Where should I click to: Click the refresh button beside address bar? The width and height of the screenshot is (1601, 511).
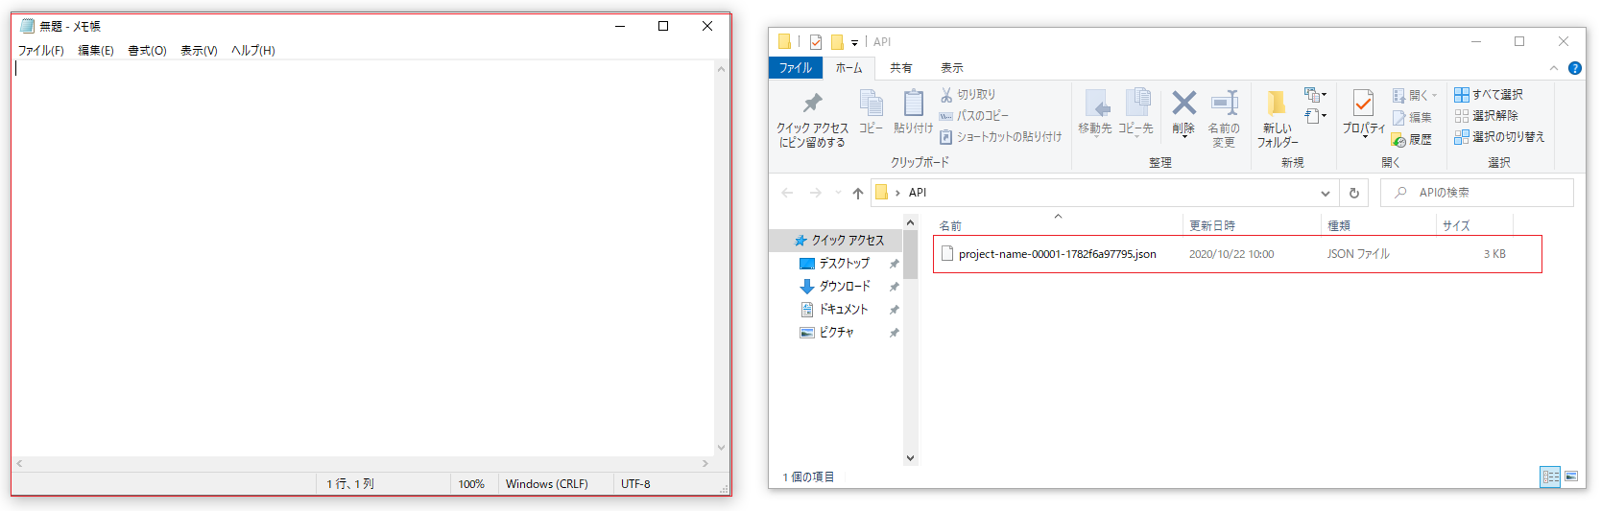(1354, 193)
